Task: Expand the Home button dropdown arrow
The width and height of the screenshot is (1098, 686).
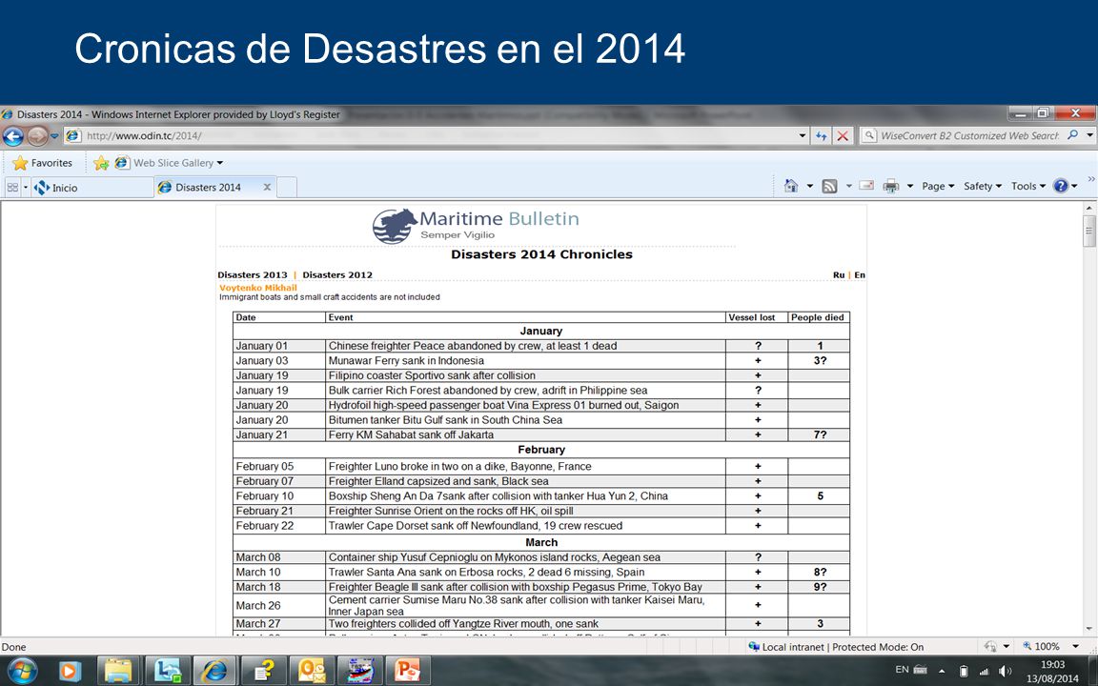Action: pyautogui.click(x=810, y=186)
